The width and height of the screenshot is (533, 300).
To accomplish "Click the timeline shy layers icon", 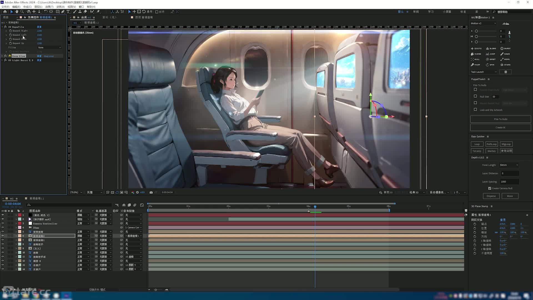I will (124, 205).
